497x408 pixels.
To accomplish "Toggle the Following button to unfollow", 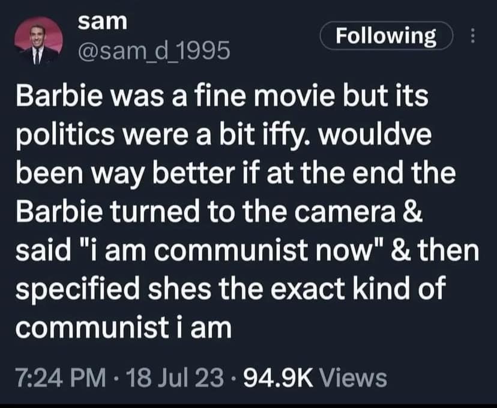I will 387,35.
